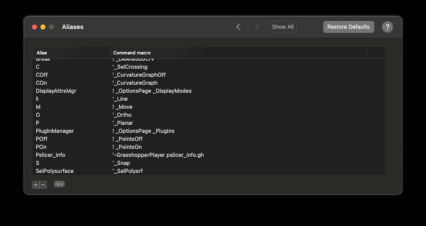This screenshot has height=226, width=426.
Task: Select the S alias cell
Action: tap(37, 163)
